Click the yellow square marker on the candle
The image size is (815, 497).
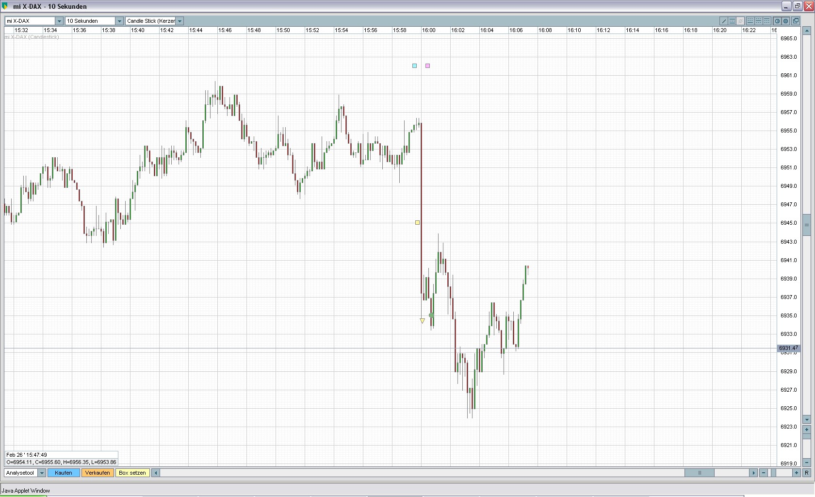coord(417,222)
